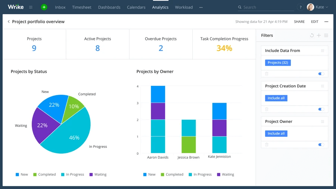The width and height of the screenshot is (336, 189).
Task: Reset filters with the refresh icon
Action: (x=312, y=35)
